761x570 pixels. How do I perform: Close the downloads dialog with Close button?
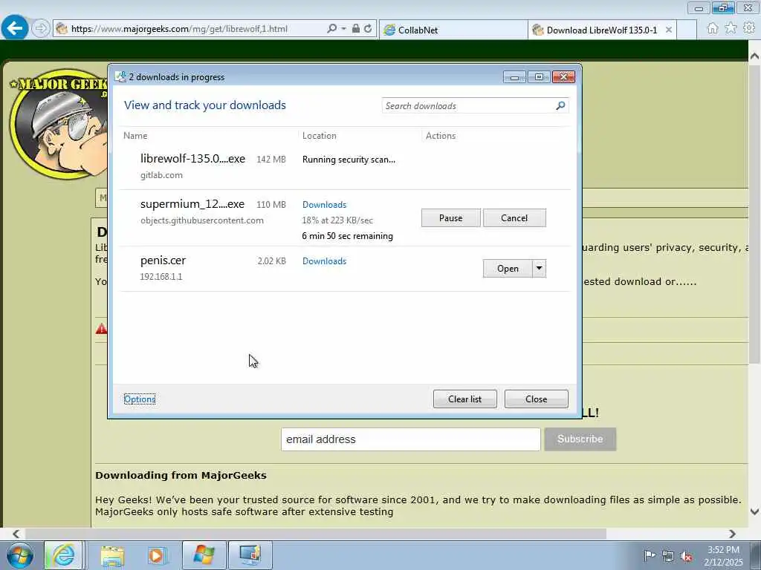[x=537, y=399]
